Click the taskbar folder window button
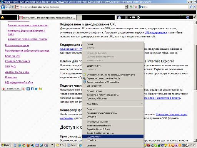197x148 pixels. pyautogui.click(x=61, y=145)
